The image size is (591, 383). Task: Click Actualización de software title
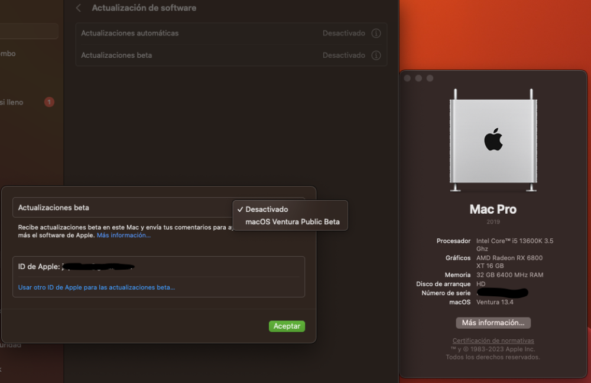point(144,8)
